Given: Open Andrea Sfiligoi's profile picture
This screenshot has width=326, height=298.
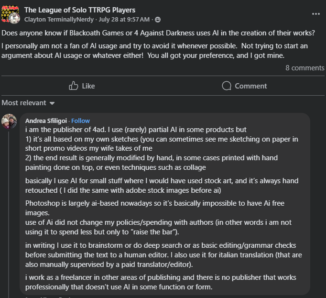Looking at the screenshot, I should (9, 121).
